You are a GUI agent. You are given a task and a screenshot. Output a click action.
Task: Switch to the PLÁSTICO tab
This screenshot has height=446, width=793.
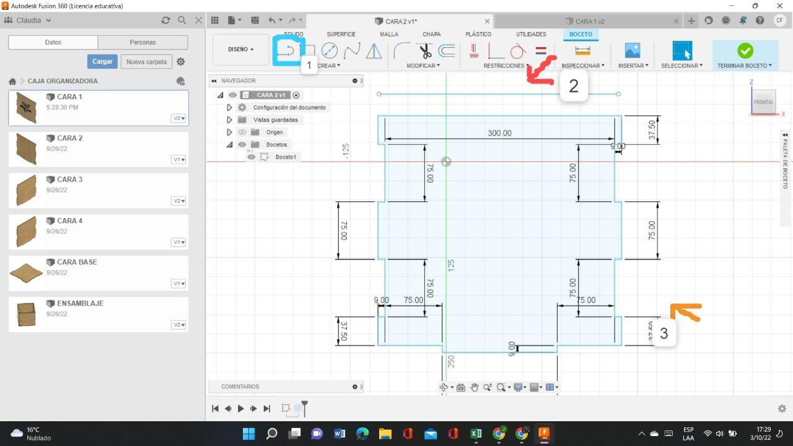(478, 34)
